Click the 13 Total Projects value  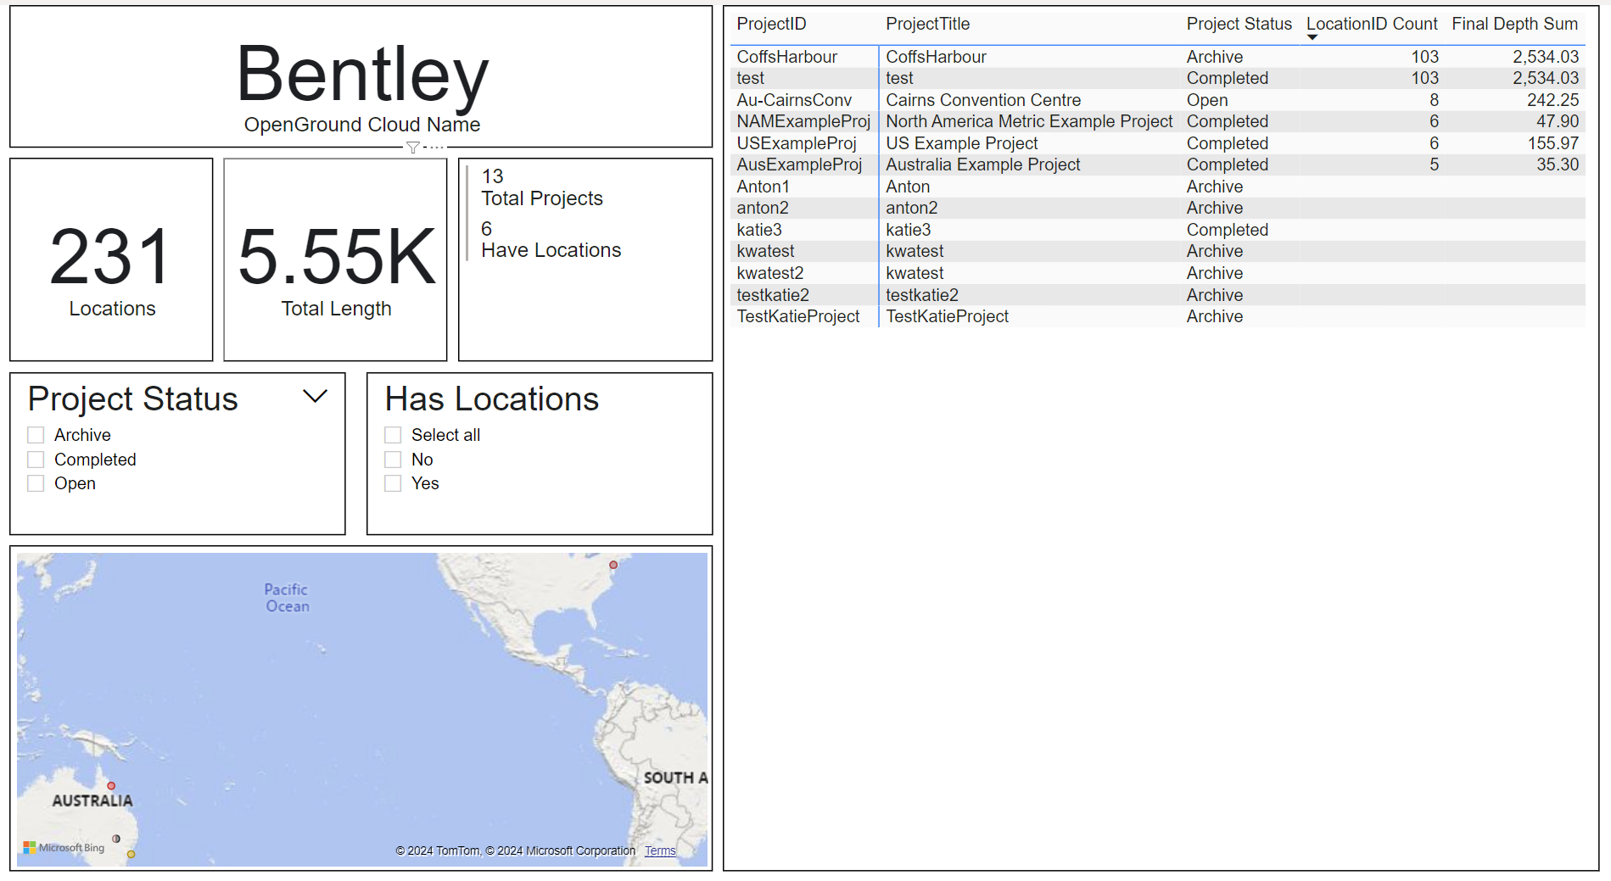[x=492, y=176]
